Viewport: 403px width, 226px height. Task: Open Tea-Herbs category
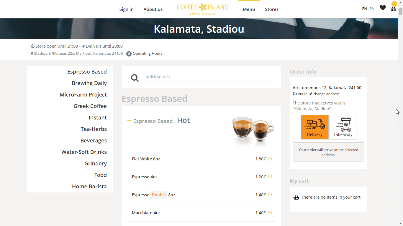coord(94,129)
